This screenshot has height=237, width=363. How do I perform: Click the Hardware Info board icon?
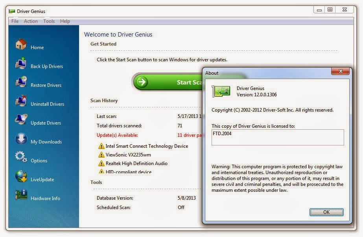[x=21, y=195]
